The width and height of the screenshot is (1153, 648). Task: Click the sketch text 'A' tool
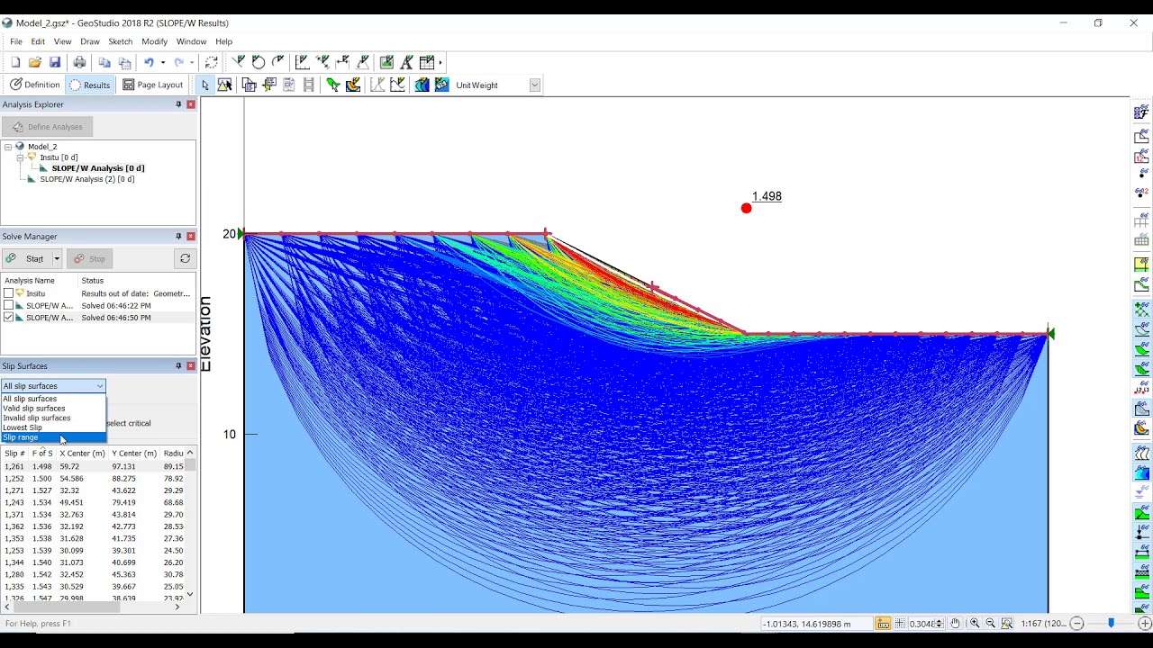(407, 62)
